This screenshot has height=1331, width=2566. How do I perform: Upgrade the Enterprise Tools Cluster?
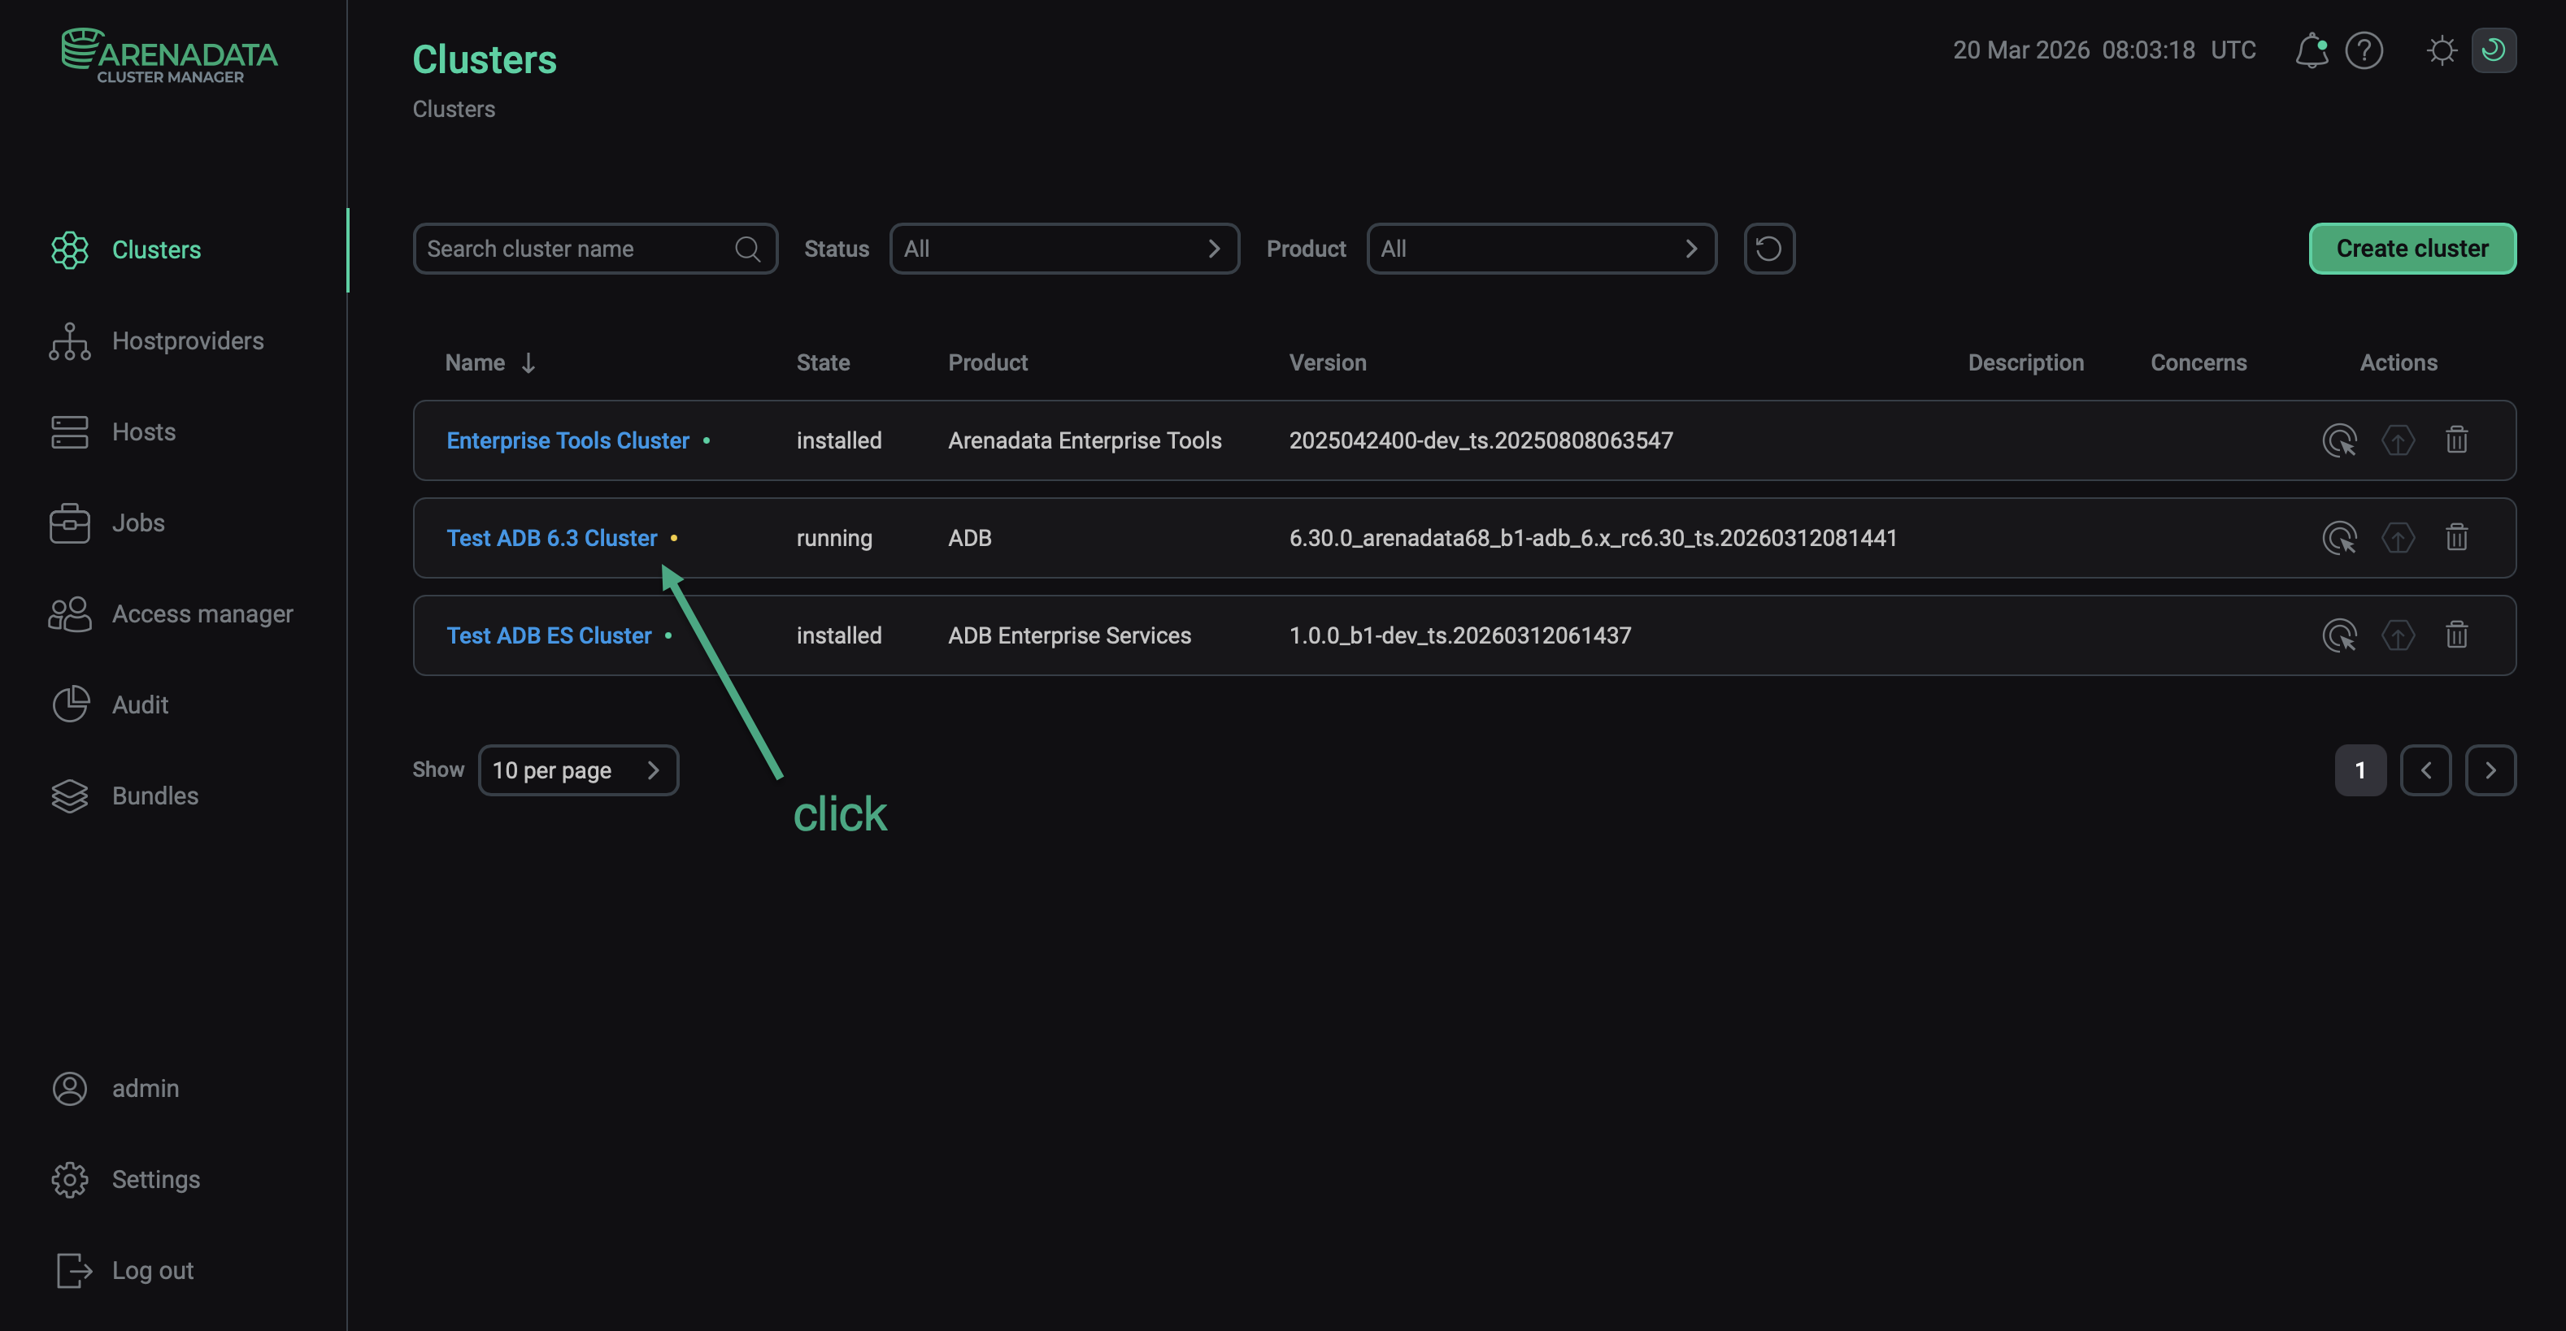[2399, 439]
